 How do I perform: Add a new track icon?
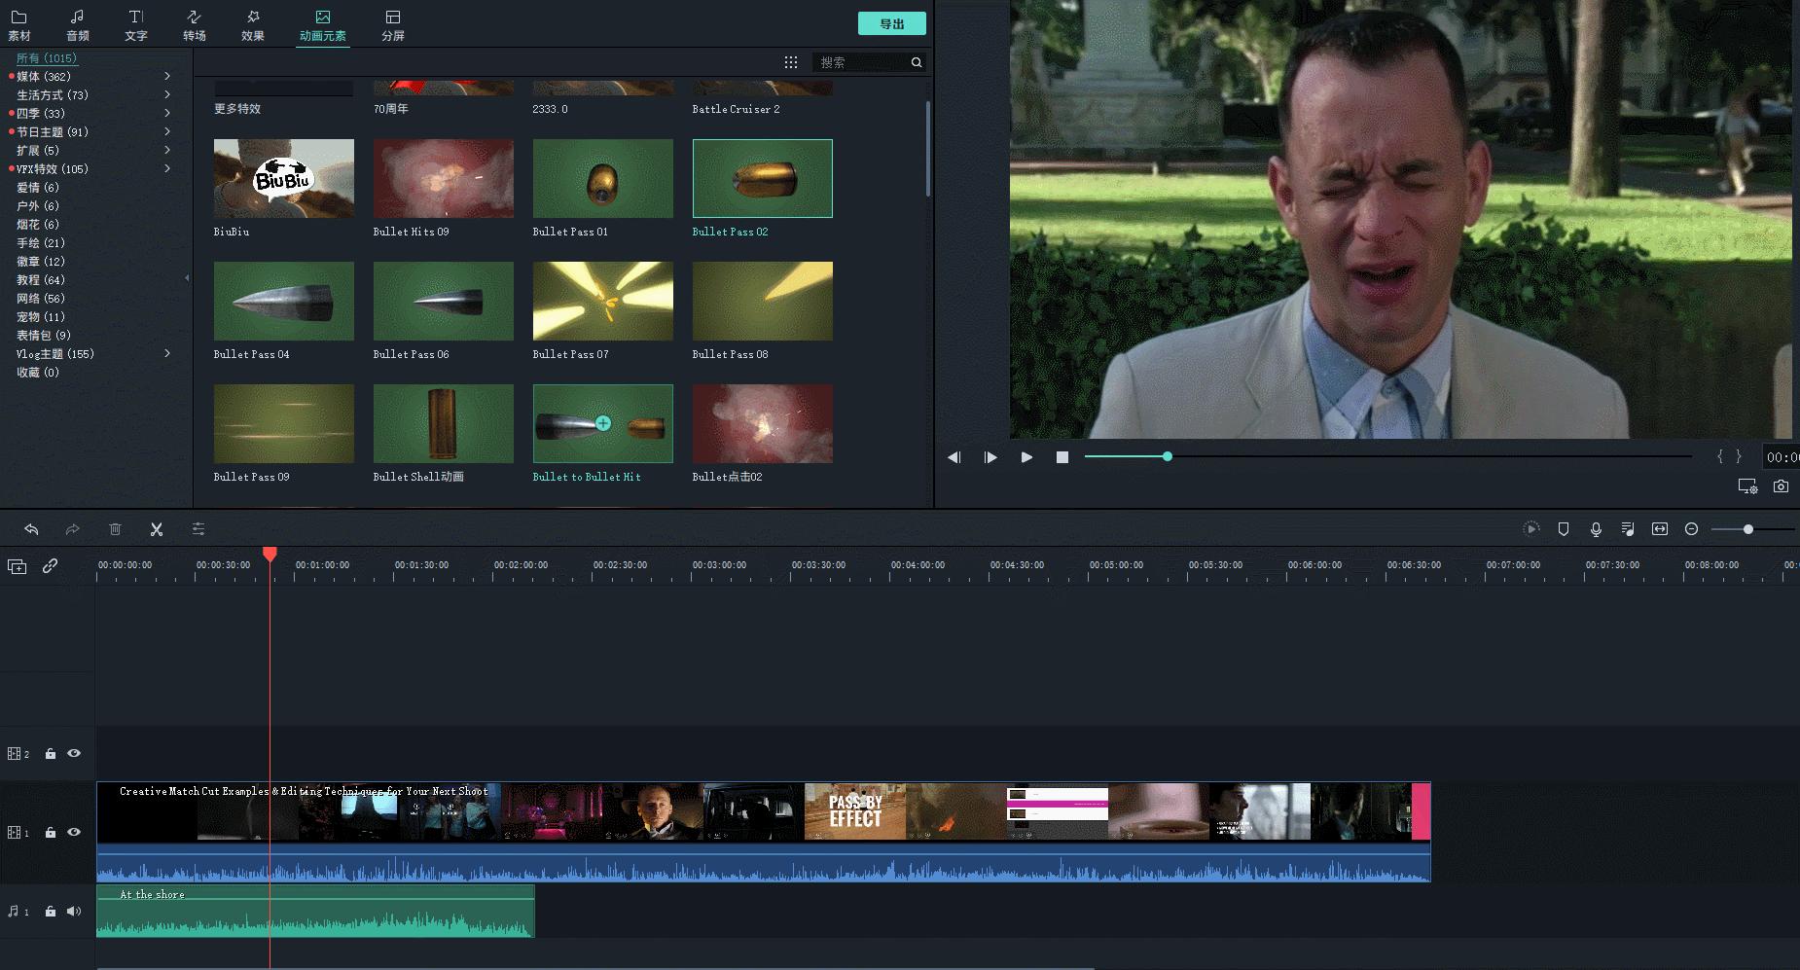pos(17,566)
